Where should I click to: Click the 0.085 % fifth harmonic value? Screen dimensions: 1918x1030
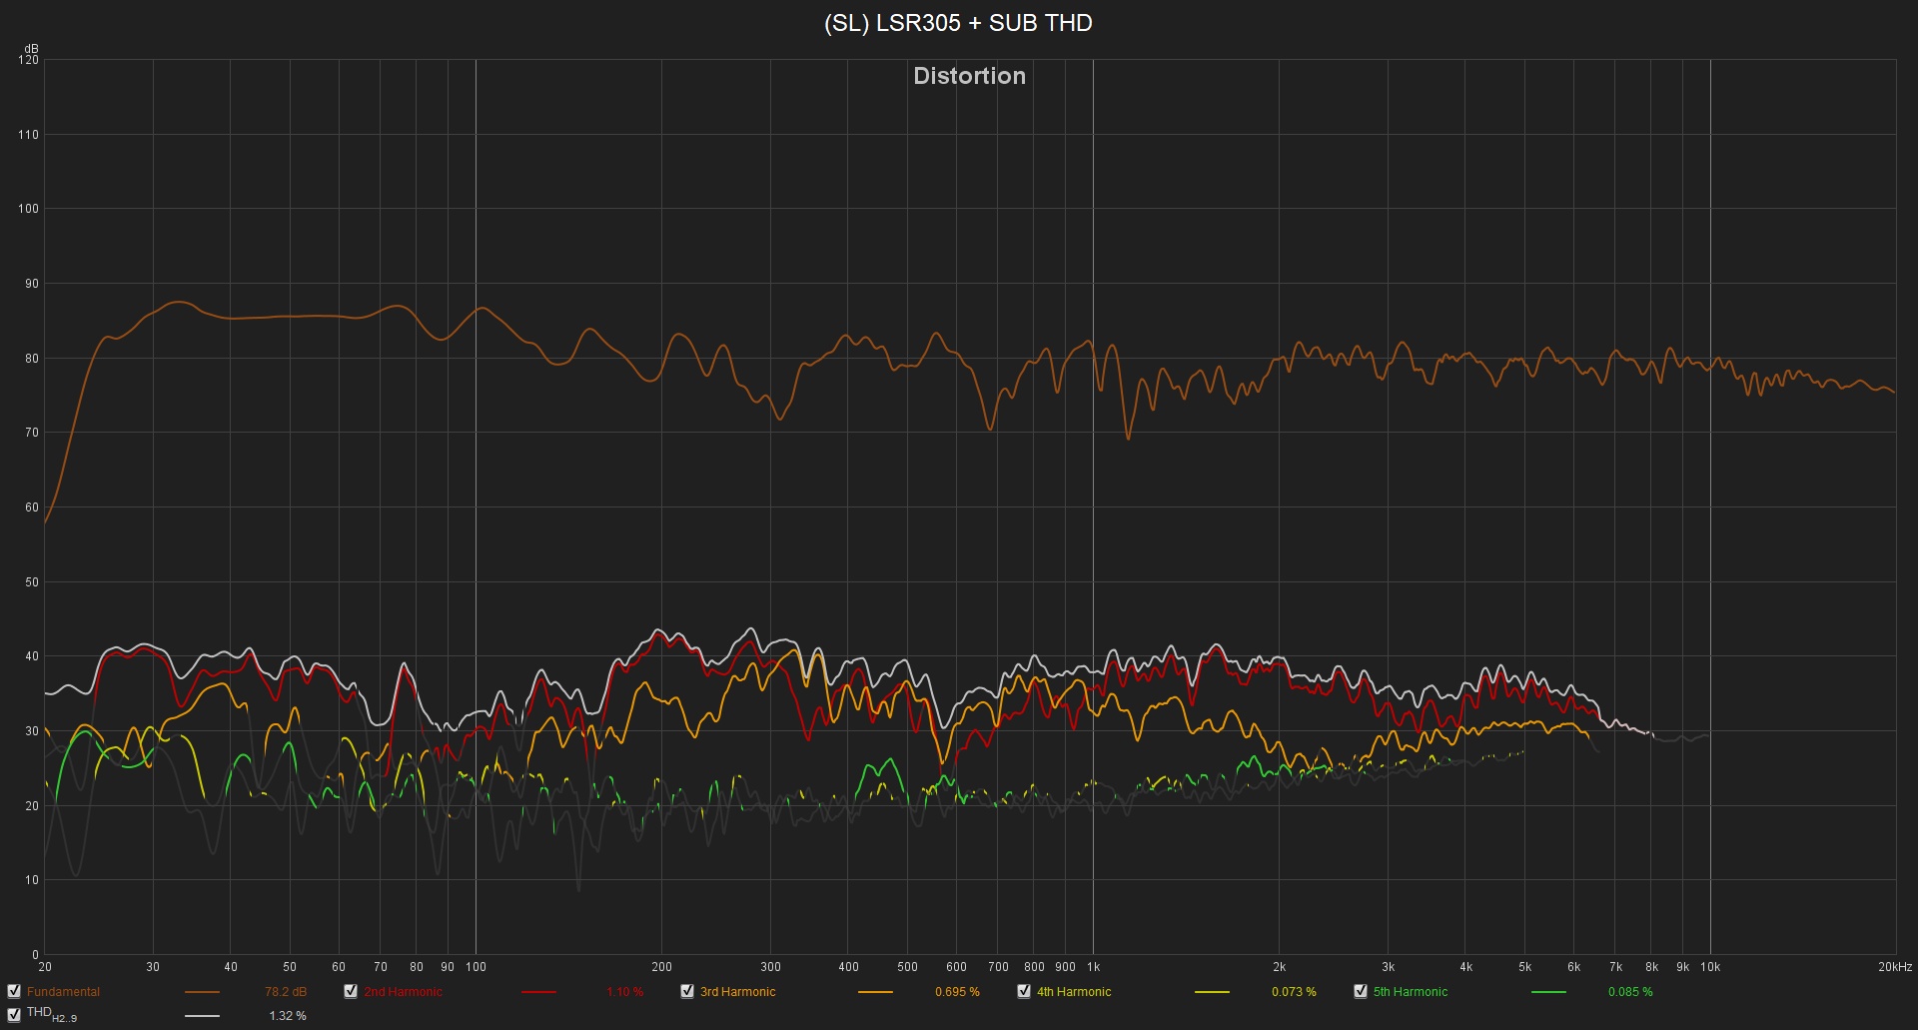(1630, 992)
